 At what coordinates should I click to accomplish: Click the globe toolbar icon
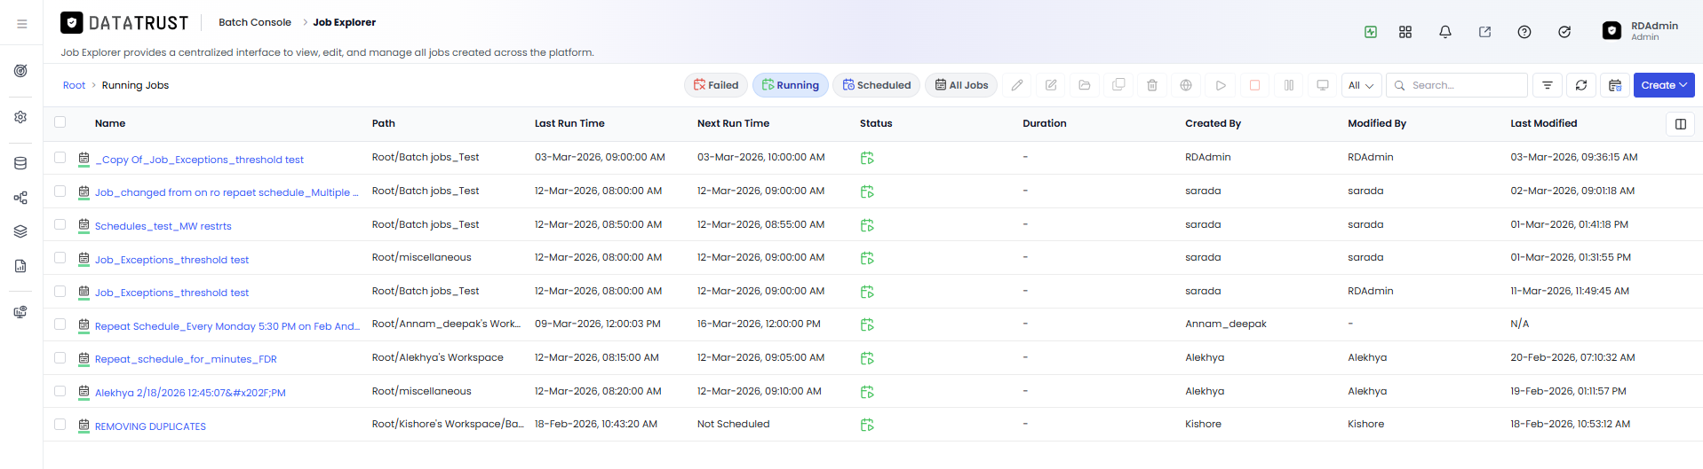pos(1186,85)
